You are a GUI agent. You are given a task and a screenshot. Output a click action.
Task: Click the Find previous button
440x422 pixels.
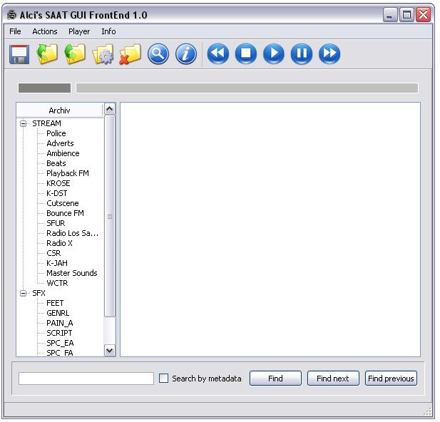click(391, 379)
